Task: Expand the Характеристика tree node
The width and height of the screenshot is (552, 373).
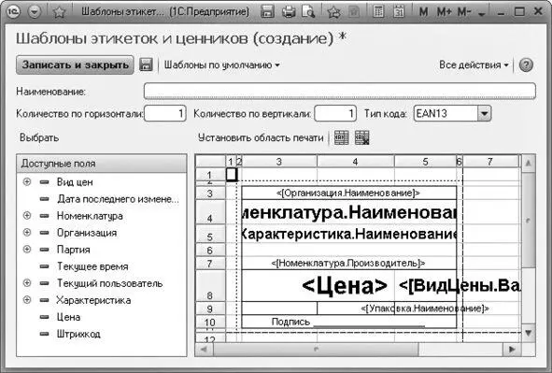Action: point(27,300)
